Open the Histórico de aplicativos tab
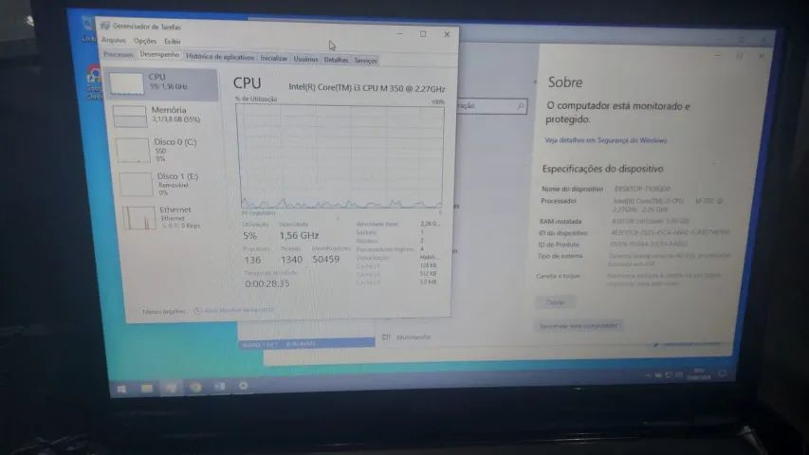The width and height of the screenshot is (809, 455). (x=220, y=57)
